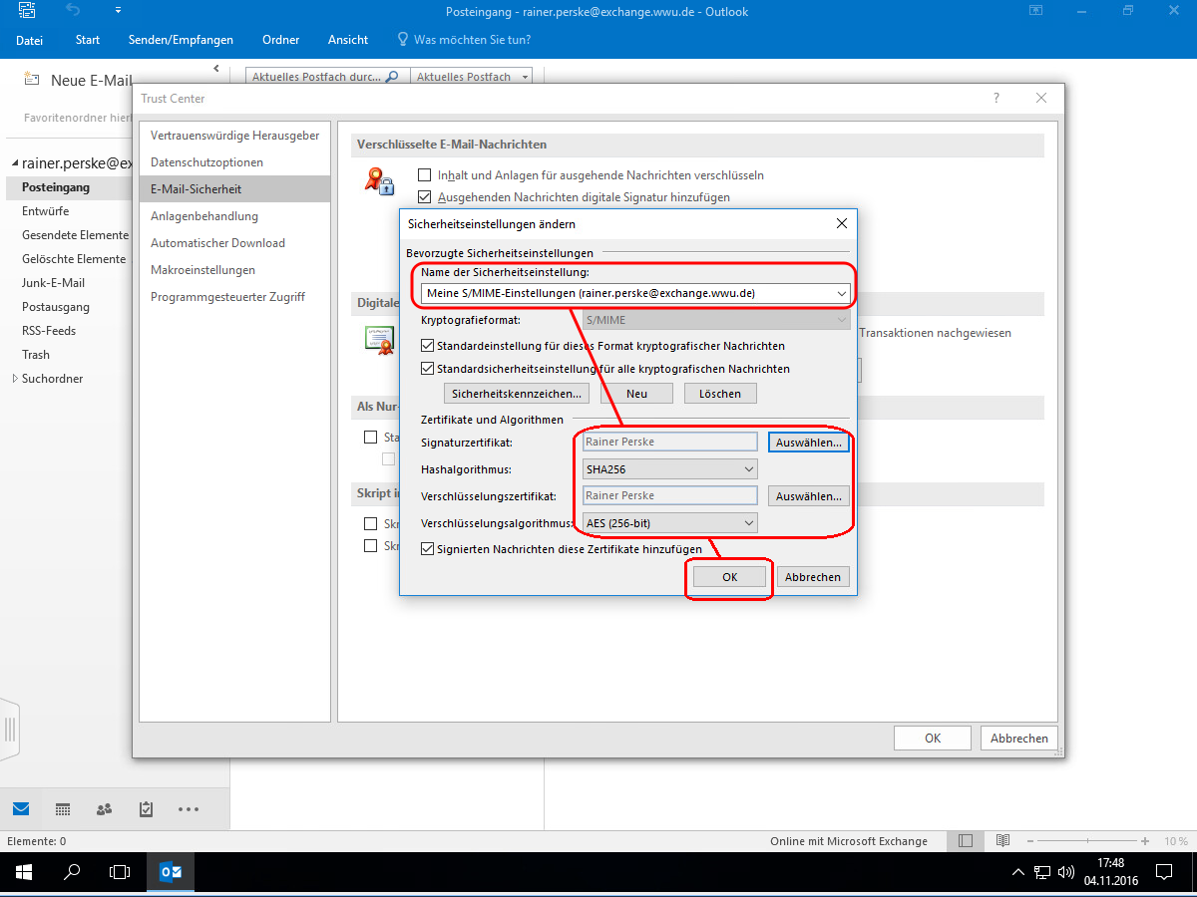Uncheck 'Signierten Nachrichten diese Zertifikate hinzufügen'
This screenshot has height=897, width=1197.
tap(428, 549)
